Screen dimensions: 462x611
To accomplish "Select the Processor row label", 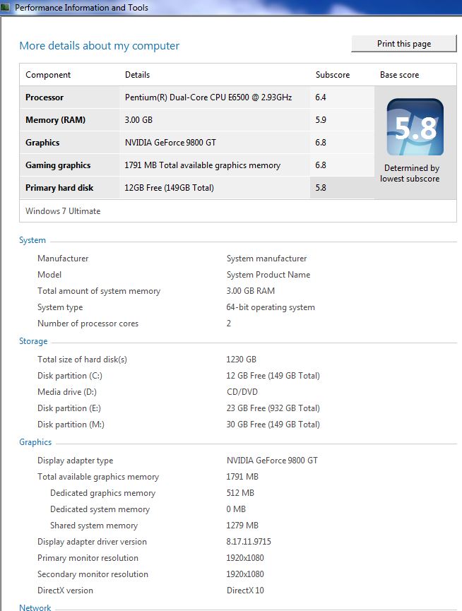I will [45, 97].
